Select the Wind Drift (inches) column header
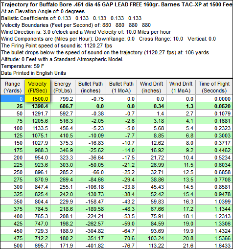This screenshot has height=249, width=233. click(x=151, y=87)
